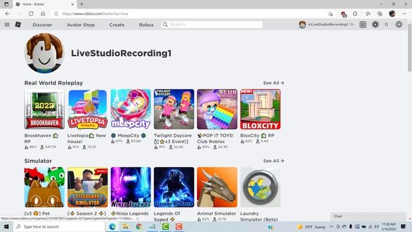The height and width of the screenshot is (232, 412).
Task: Open the MeepCity game title
Action: point(128,135)
